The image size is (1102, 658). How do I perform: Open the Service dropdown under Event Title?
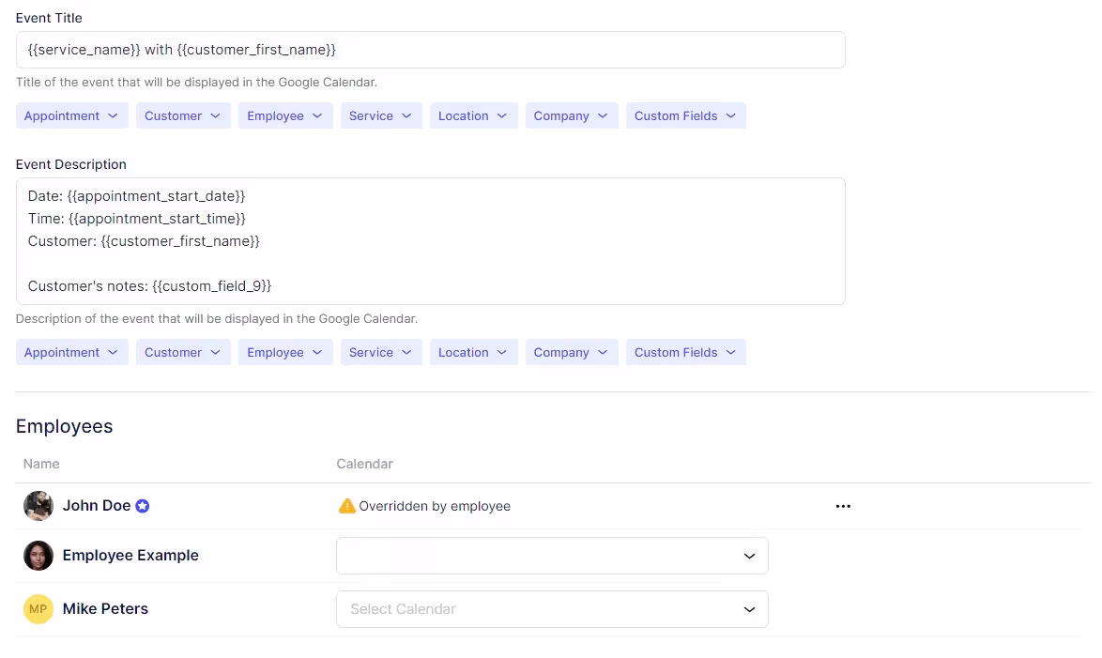coord(381,116)
